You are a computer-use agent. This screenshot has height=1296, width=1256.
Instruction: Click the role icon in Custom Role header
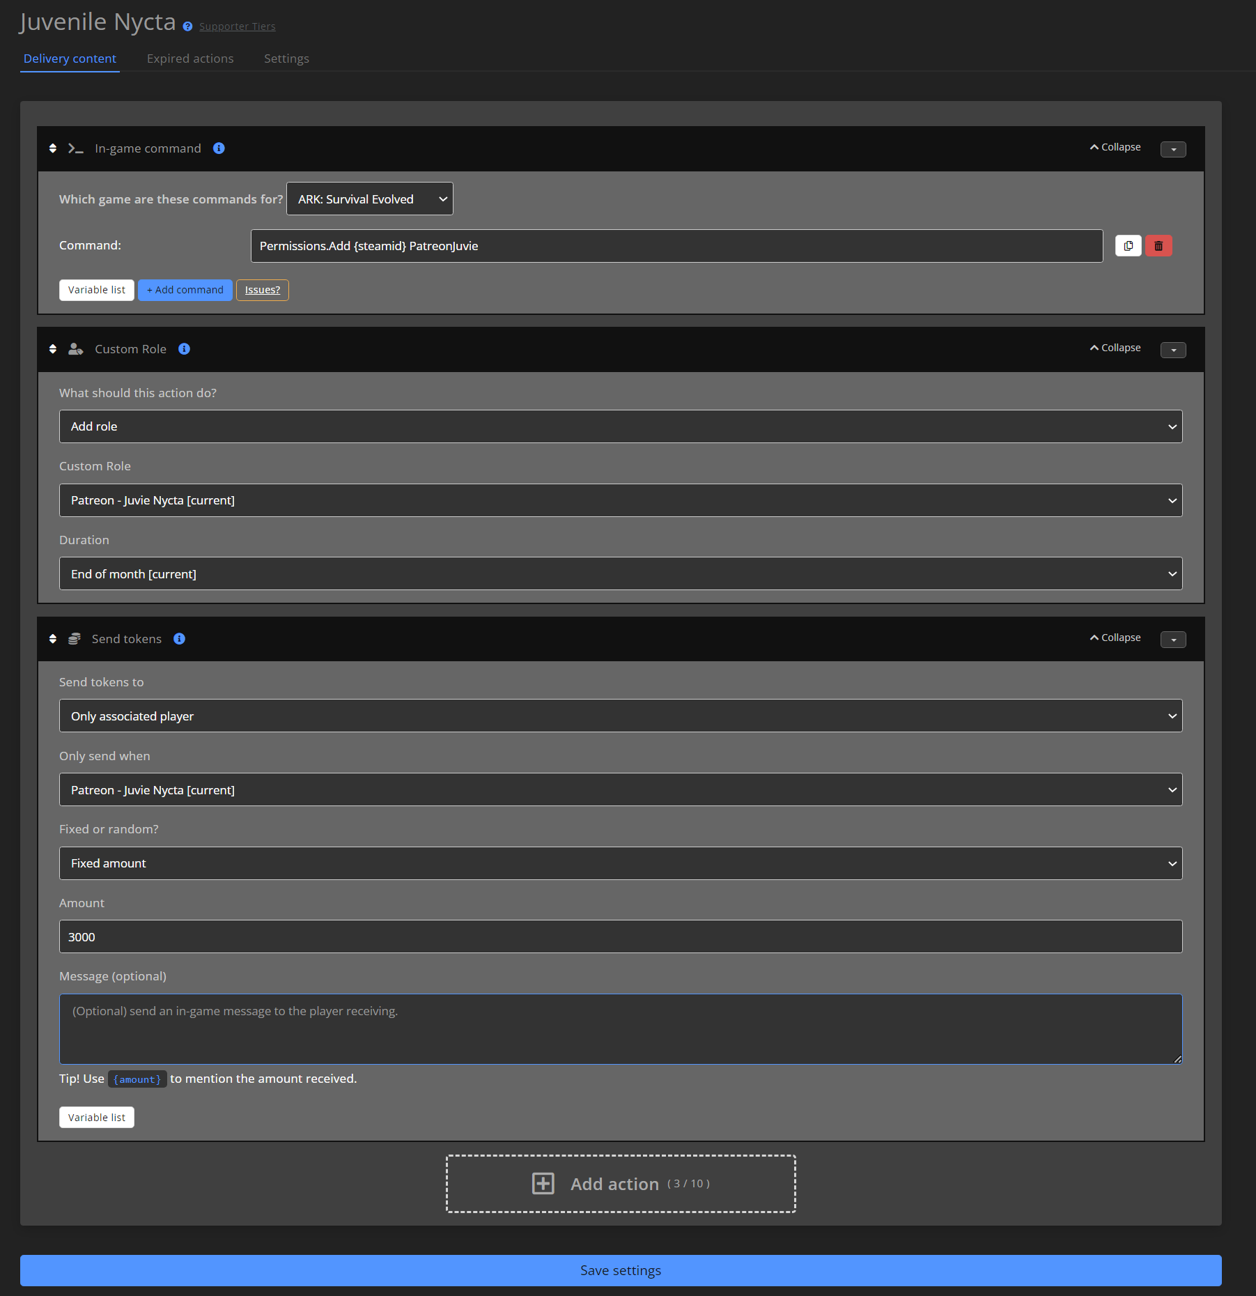tap(75, 348)
